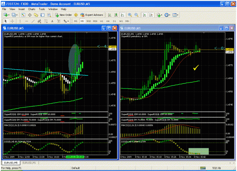The image size is (237, 171).
Task: Switch timeframe to W1
Action: [121, 21]
